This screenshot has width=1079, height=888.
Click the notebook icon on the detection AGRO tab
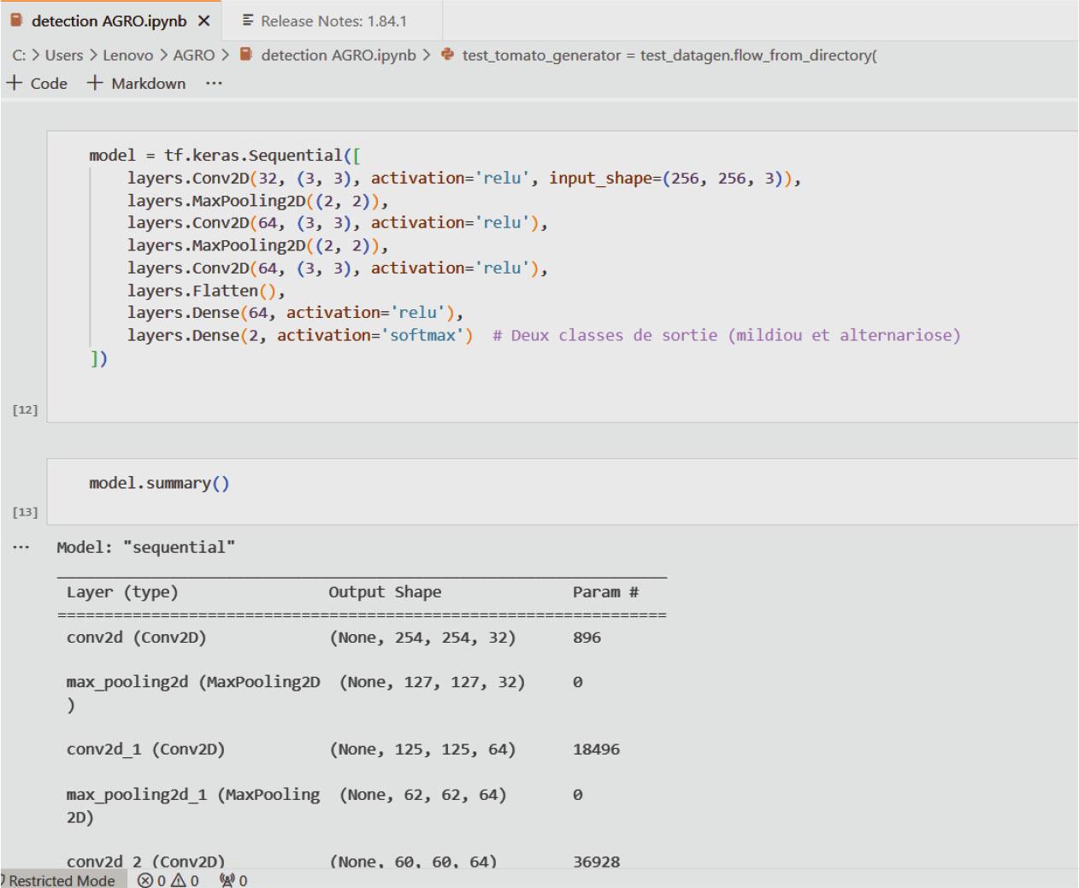[x=16, y=21]
